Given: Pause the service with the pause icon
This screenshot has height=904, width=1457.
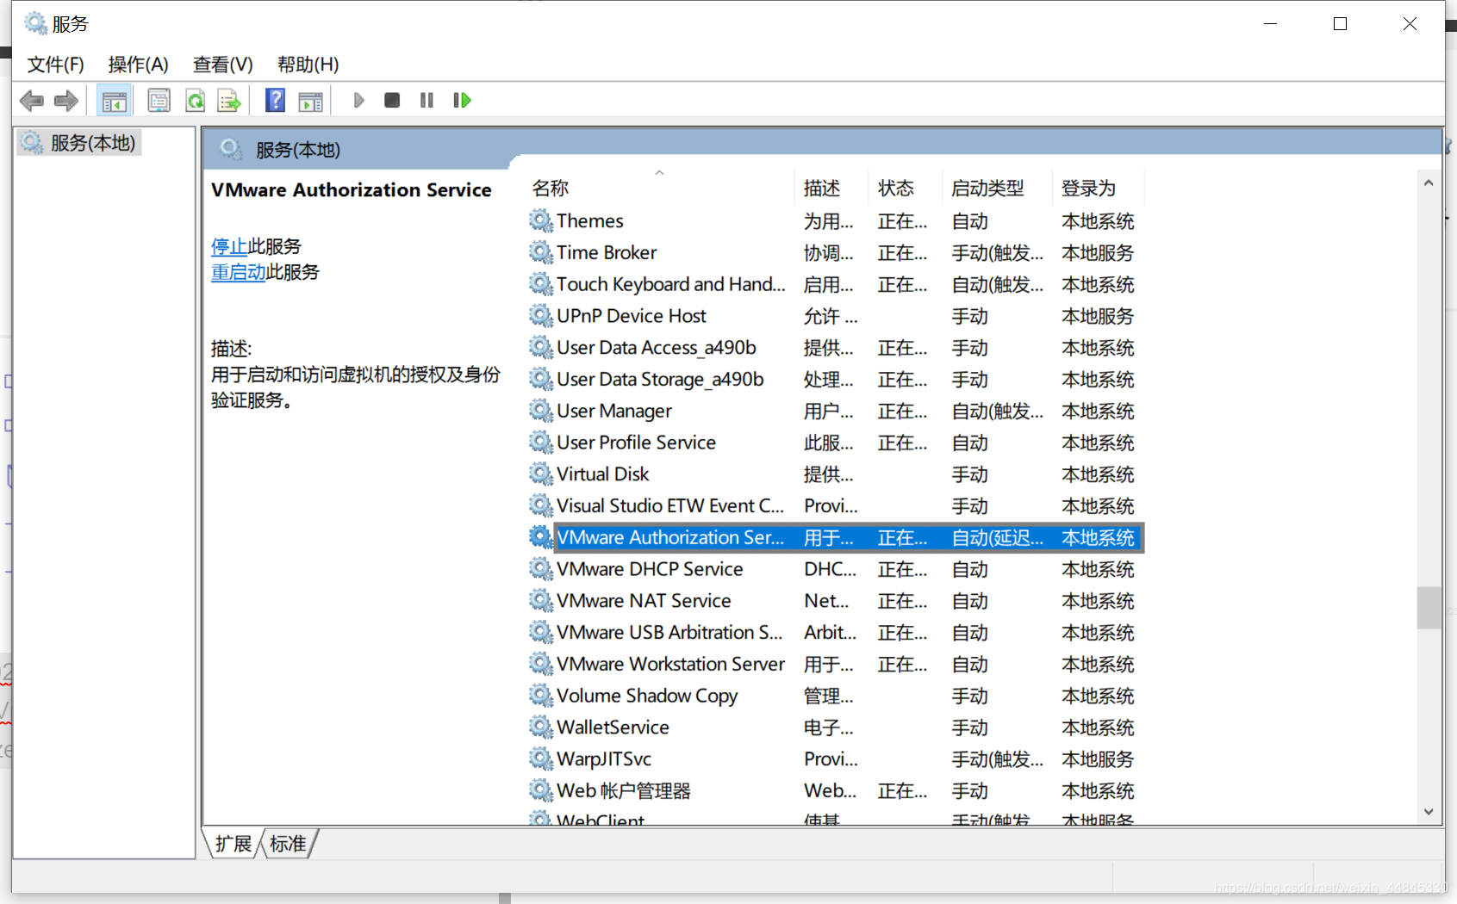Looking at the screenshot, I should point(427,101).
